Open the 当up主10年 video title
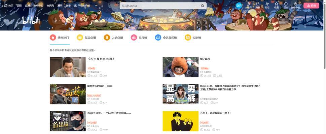The image size is (326, 134). tap(109, 113)
